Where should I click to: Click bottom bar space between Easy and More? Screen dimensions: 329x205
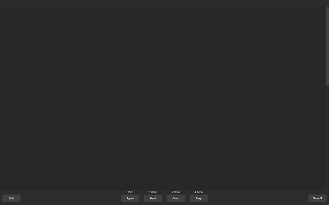tap(257, 198)
